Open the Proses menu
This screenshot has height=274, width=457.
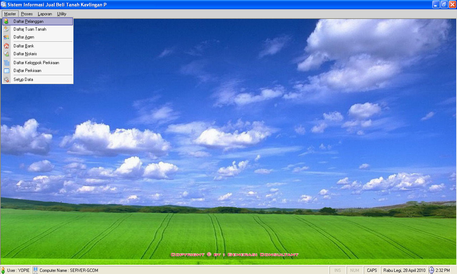pos(27,14)
